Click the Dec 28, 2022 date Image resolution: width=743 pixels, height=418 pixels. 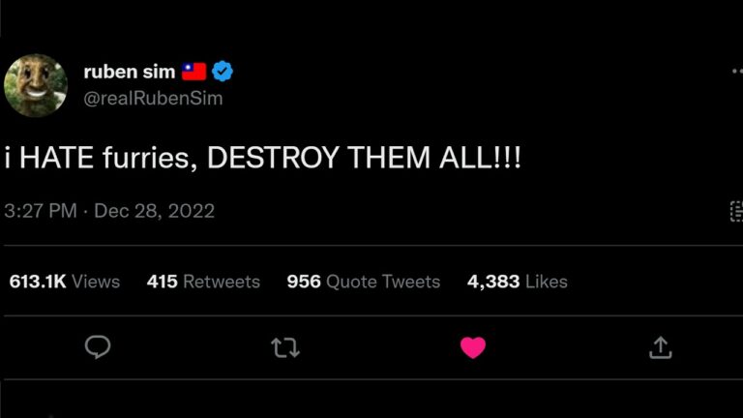[154, 211]
